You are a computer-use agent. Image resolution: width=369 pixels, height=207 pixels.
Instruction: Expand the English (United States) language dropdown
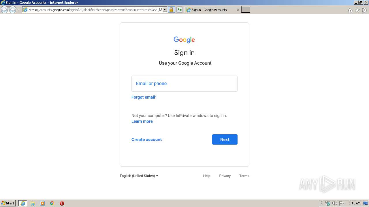pos(139,176)
